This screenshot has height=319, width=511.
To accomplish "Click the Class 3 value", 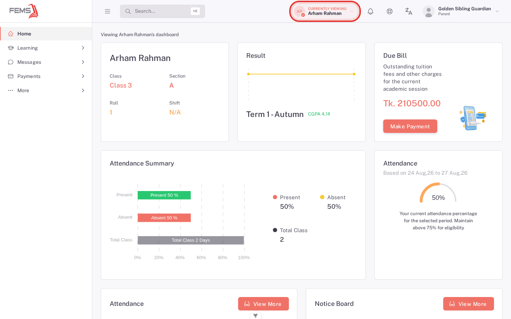I will click(x=121, y=85).
